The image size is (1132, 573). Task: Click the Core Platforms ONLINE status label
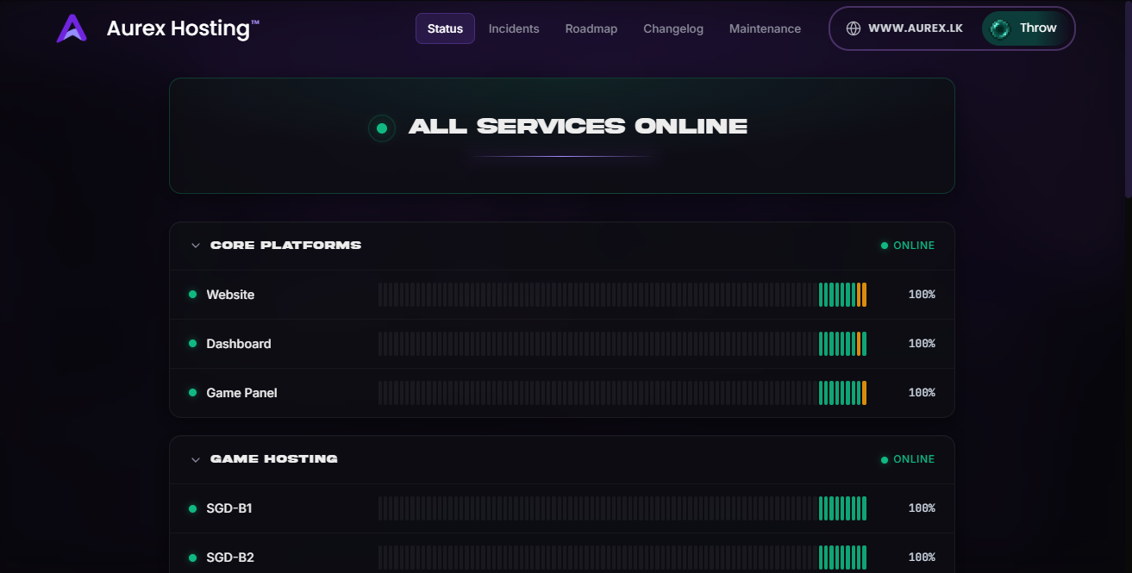[x=908, y=246]
